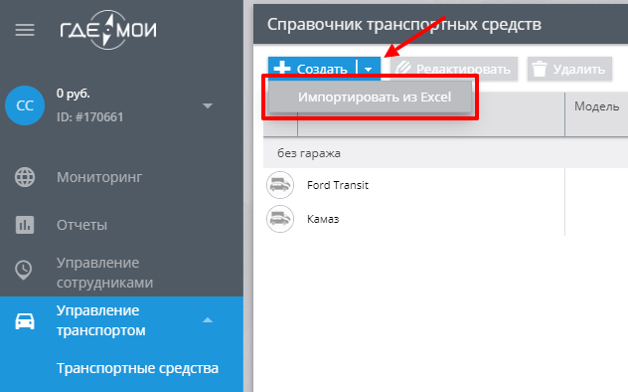This screenshot has height=392, width=628.
Task: Click the Удалить trash button
Action: click(569, 69)
